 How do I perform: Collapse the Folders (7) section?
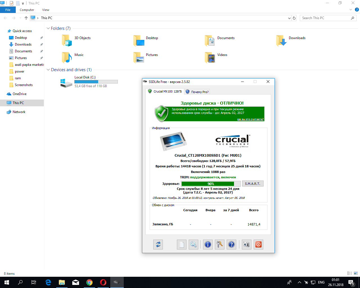coord(48,28)
